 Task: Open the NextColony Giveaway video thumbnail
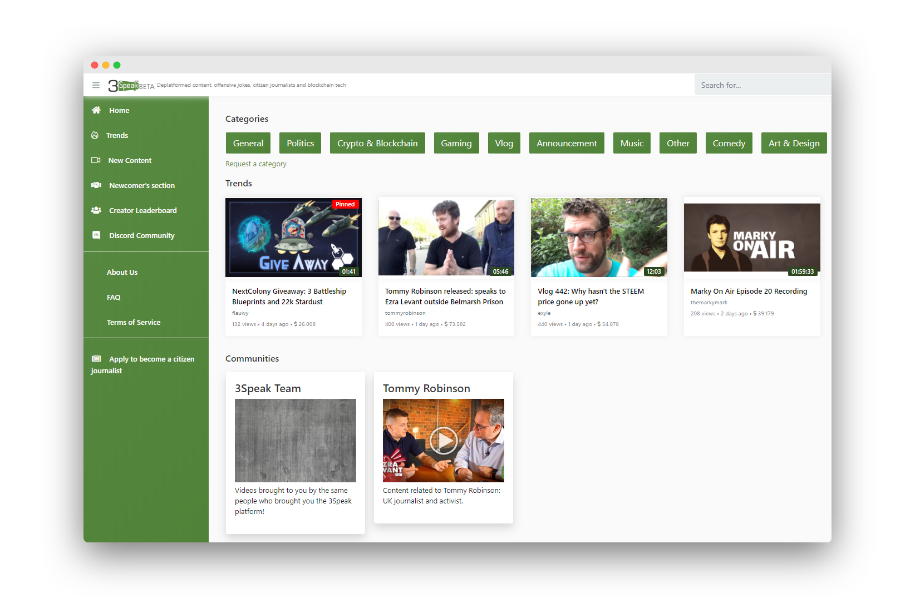[x=293, y=238]
